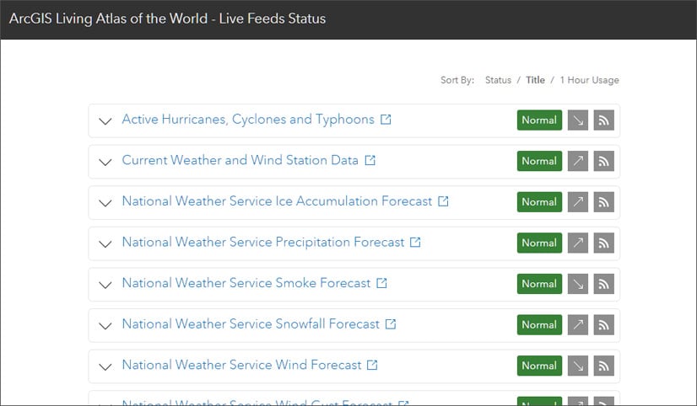This screenshot has height=406, width=697.
Task: Click the Normal status badge for Ice Accumulation Forecast
Action: [539, 202]
